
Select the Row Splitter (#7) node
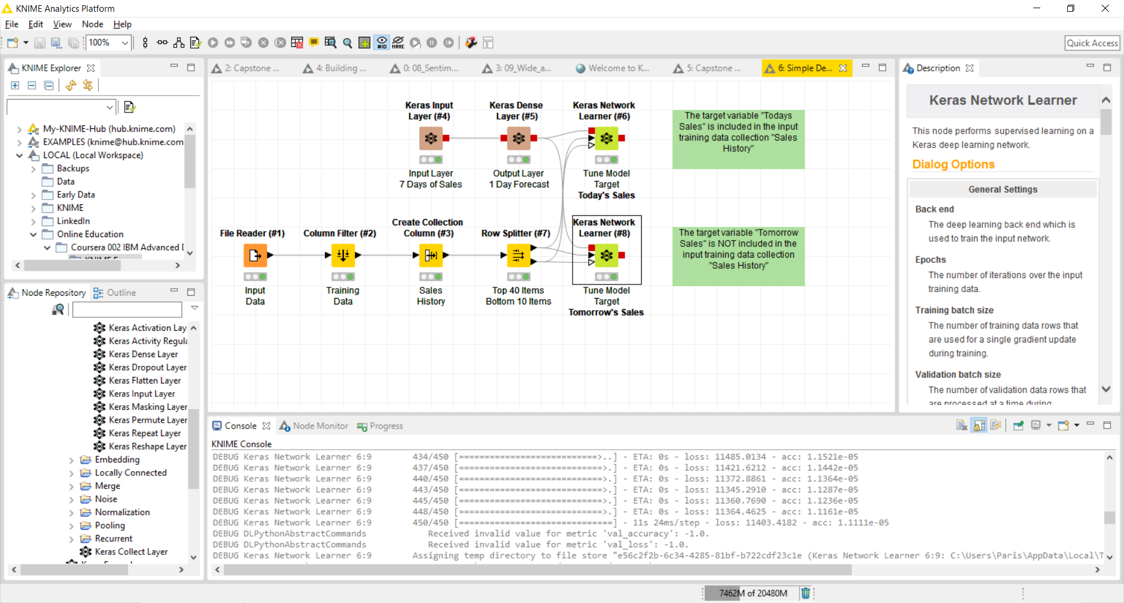pos(519,255)
